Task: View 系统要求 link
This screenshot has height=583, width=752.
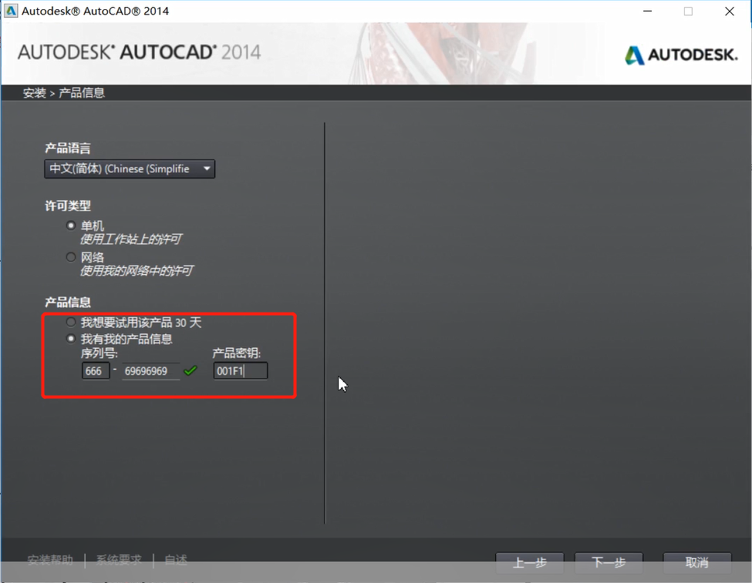Action: [117, 560]
